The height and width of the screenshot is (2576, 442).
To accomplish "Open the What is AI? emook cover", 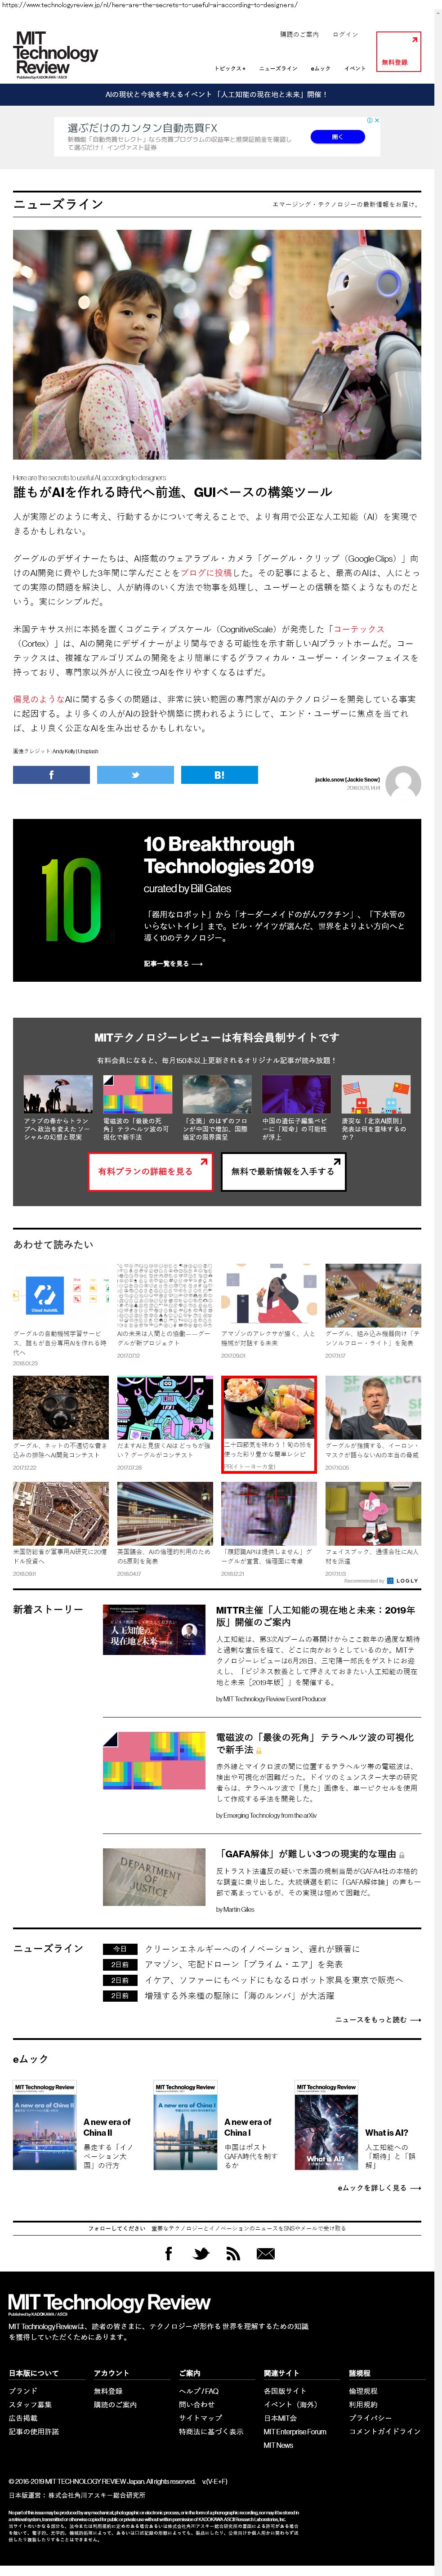I will click(x=326, y=2126).
